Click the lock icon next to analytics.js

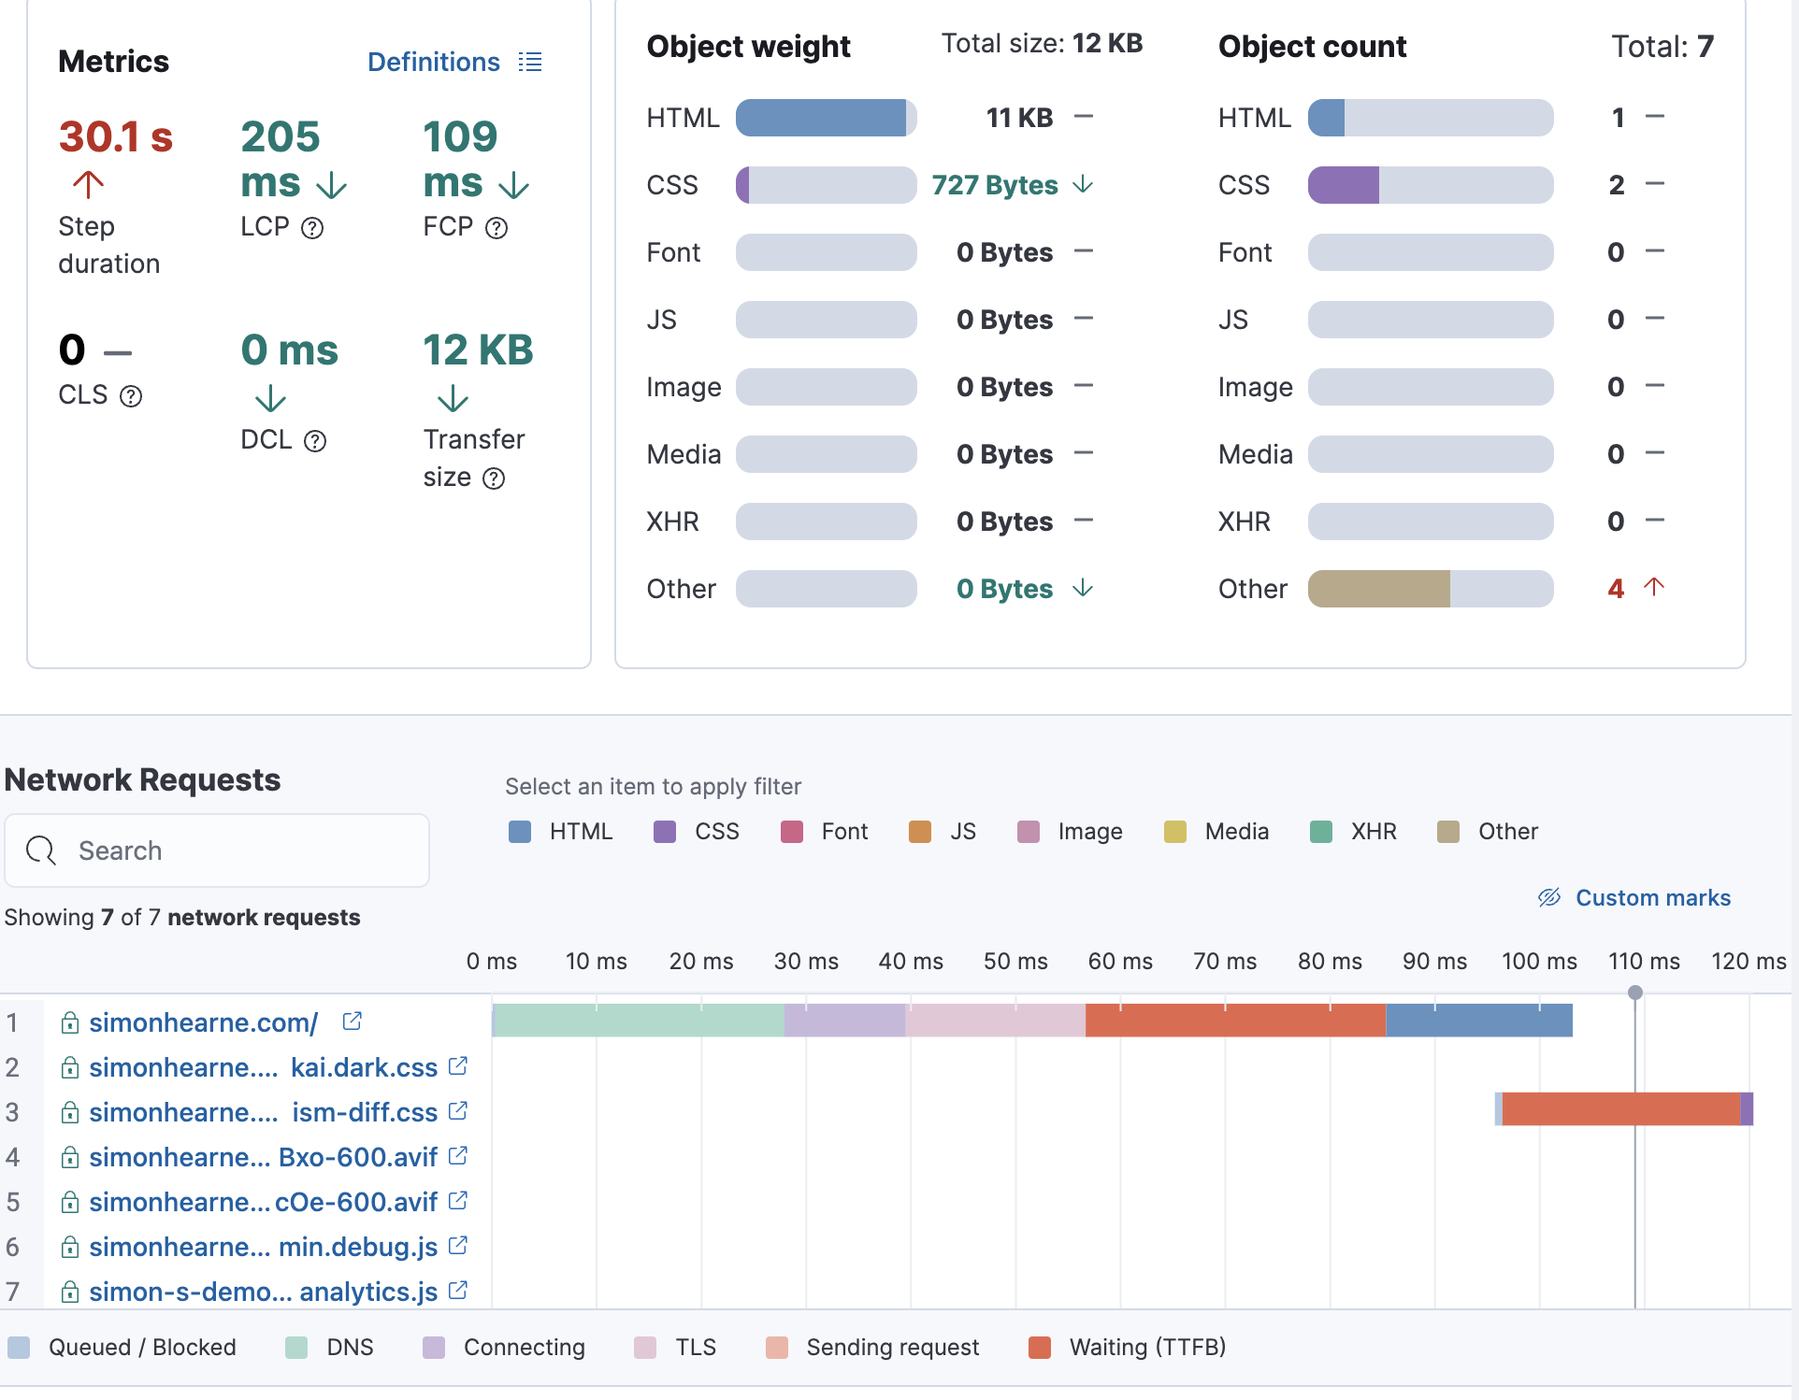tap(69, 1291)
